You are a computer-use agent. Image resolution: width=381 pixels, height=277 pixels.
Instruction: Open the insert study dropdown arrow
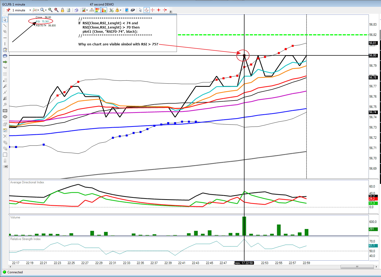pos(87,10)
